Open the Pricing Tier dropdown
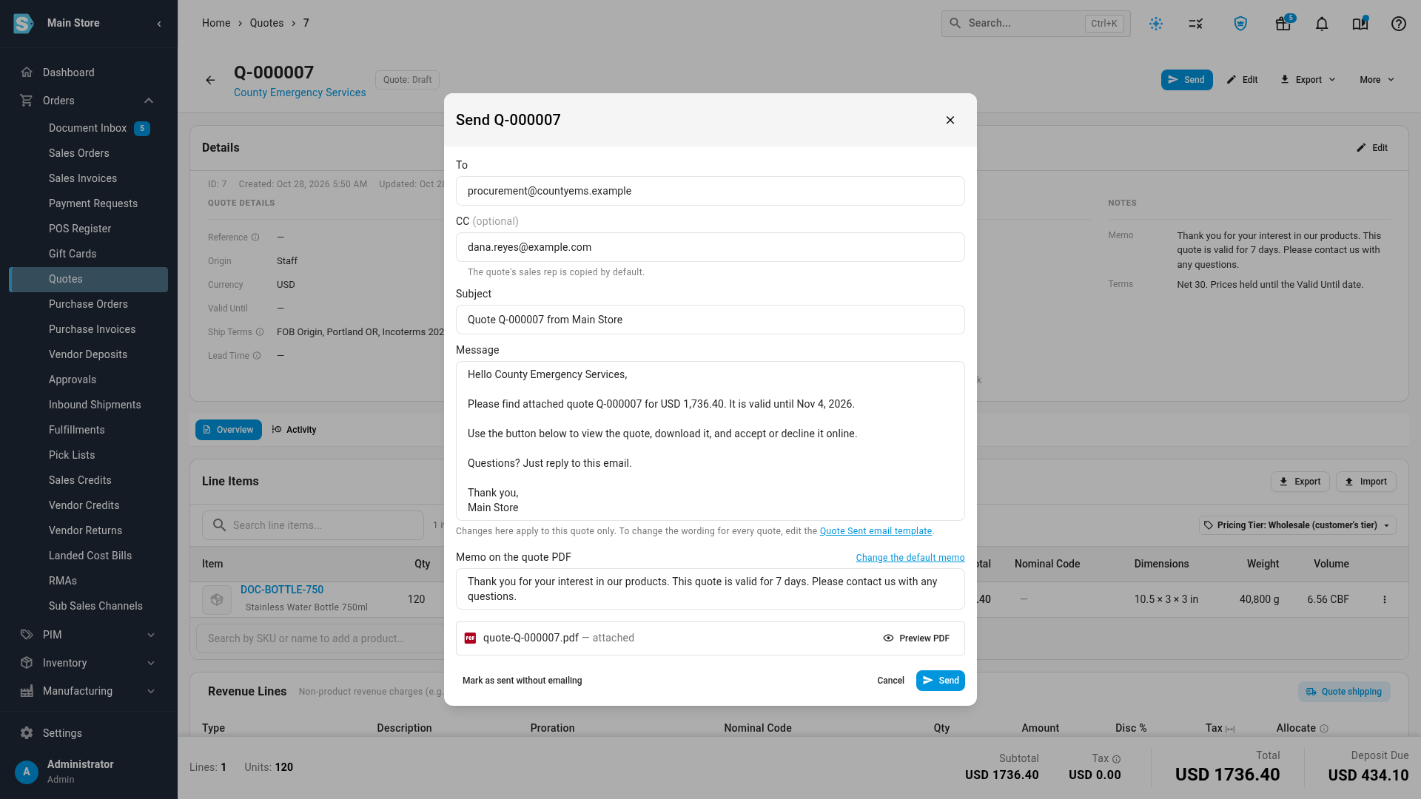The width and height of the screenshot is (1421, 799). pos(1297,525)
